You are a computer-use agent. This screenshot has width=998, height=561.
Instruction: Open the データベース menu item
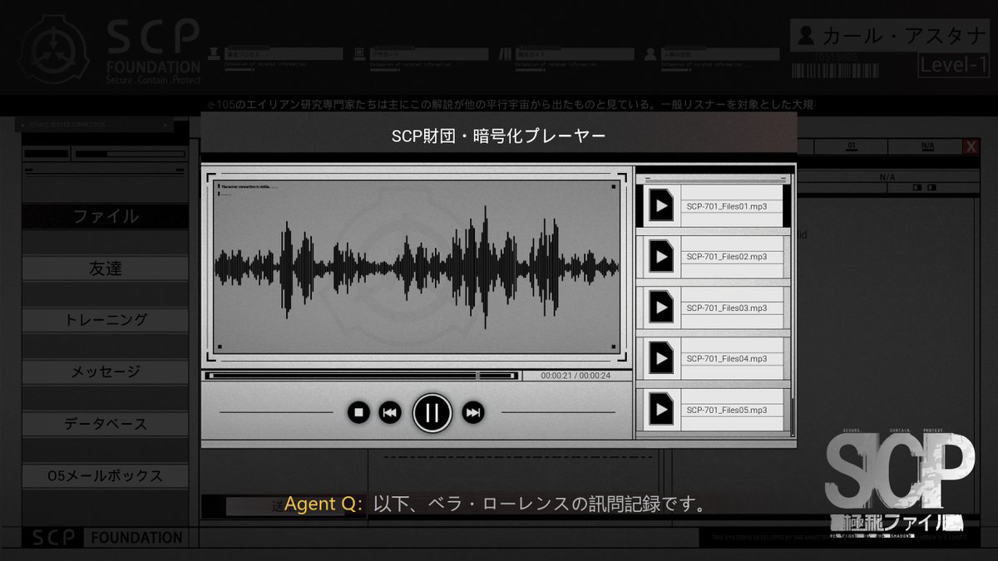(106, 424)
